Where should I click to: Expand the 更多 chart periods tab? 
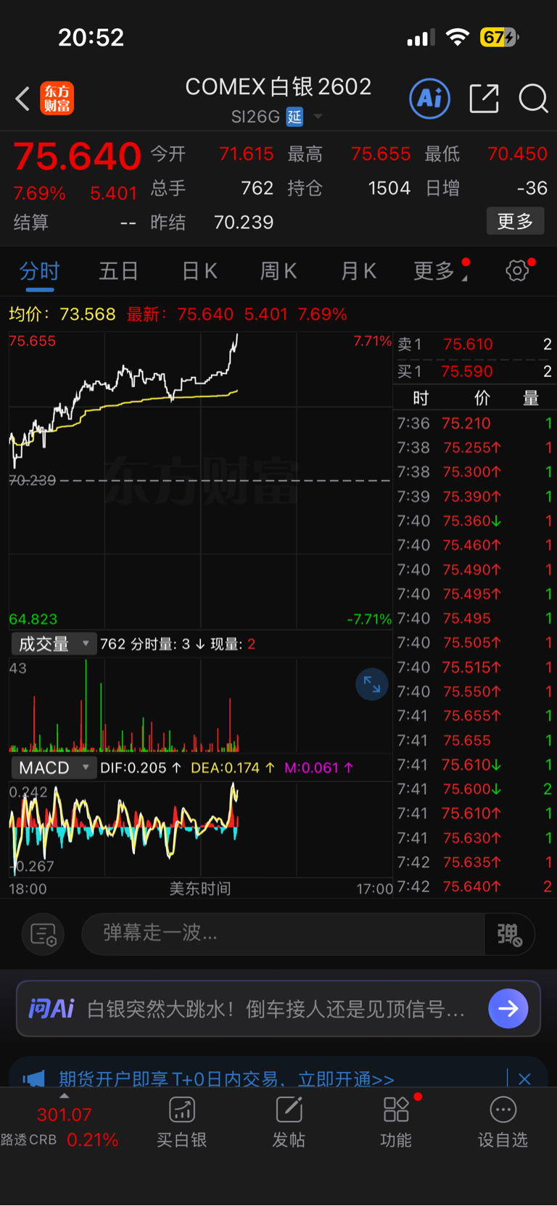coord(440,270)
